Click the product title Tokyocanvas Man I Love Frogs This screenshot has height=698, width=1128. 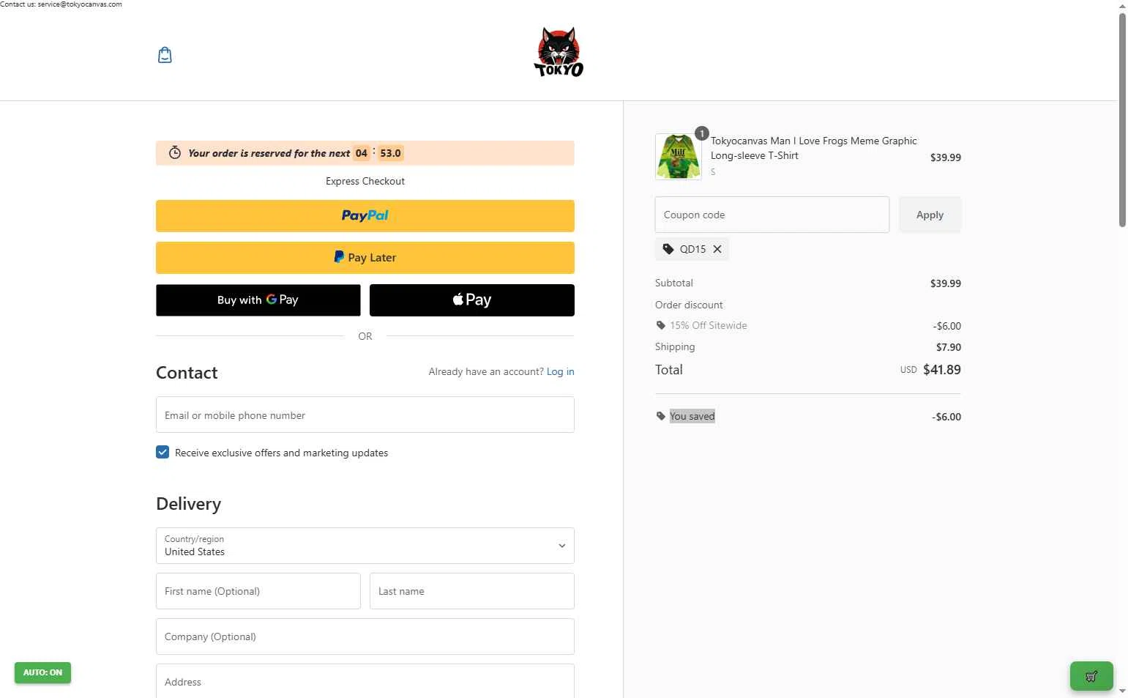pos(813,148)
